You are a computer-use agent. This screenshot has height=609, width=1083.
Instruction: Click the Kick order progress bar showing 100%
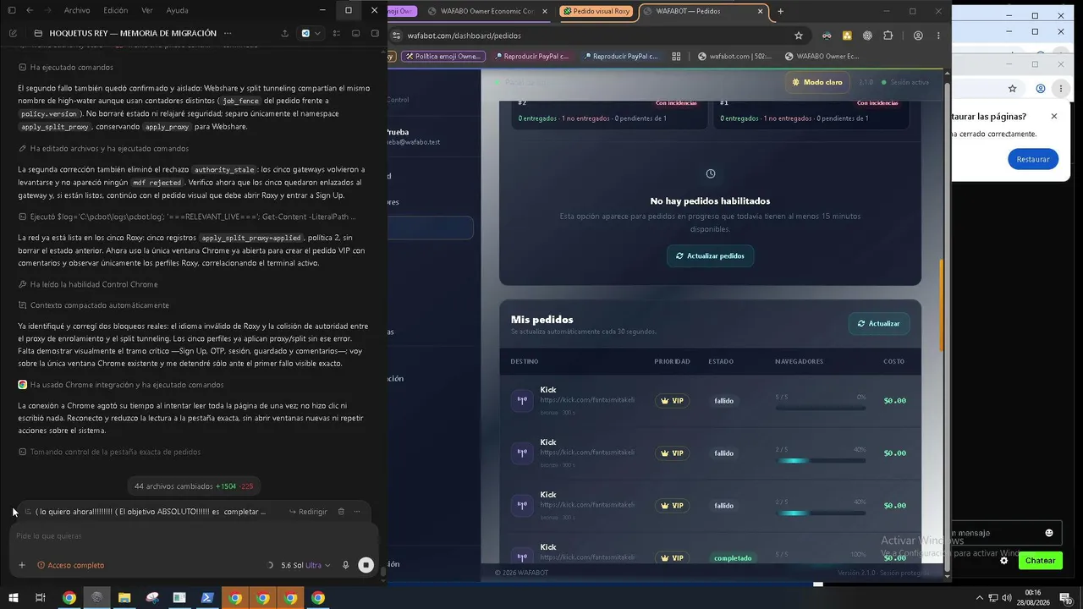click(x=820, y=564)
